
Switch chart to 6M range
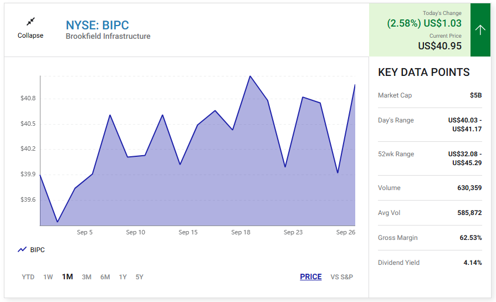tap(105, 277)
